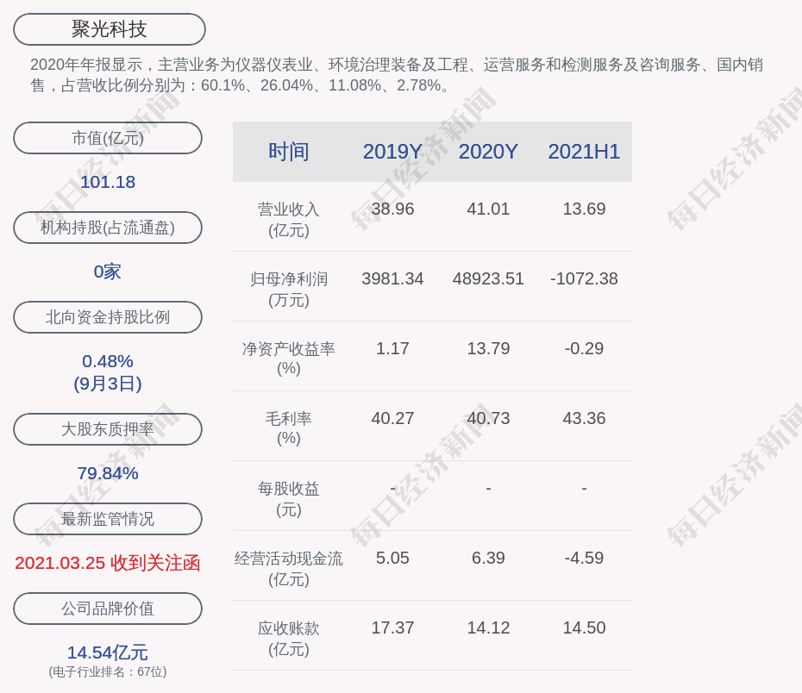This screenshot has width=802, height=693.
Task: Select the date note (9月3日)
Action: (x=108, y=384)
